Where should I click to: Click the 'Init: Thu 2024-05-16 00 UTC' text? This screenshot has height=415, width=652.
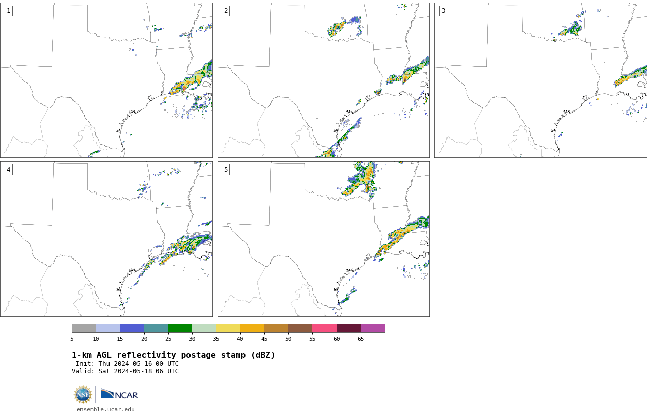127,364
